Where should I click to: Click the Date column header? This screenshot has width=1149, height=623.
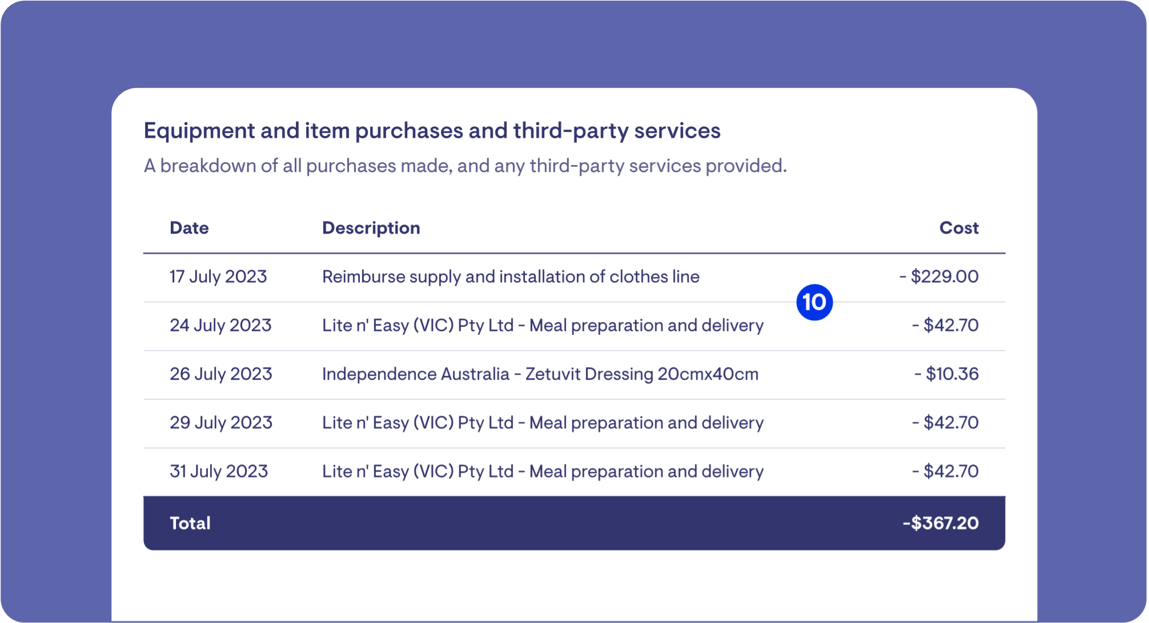click(x=189, y=228)
